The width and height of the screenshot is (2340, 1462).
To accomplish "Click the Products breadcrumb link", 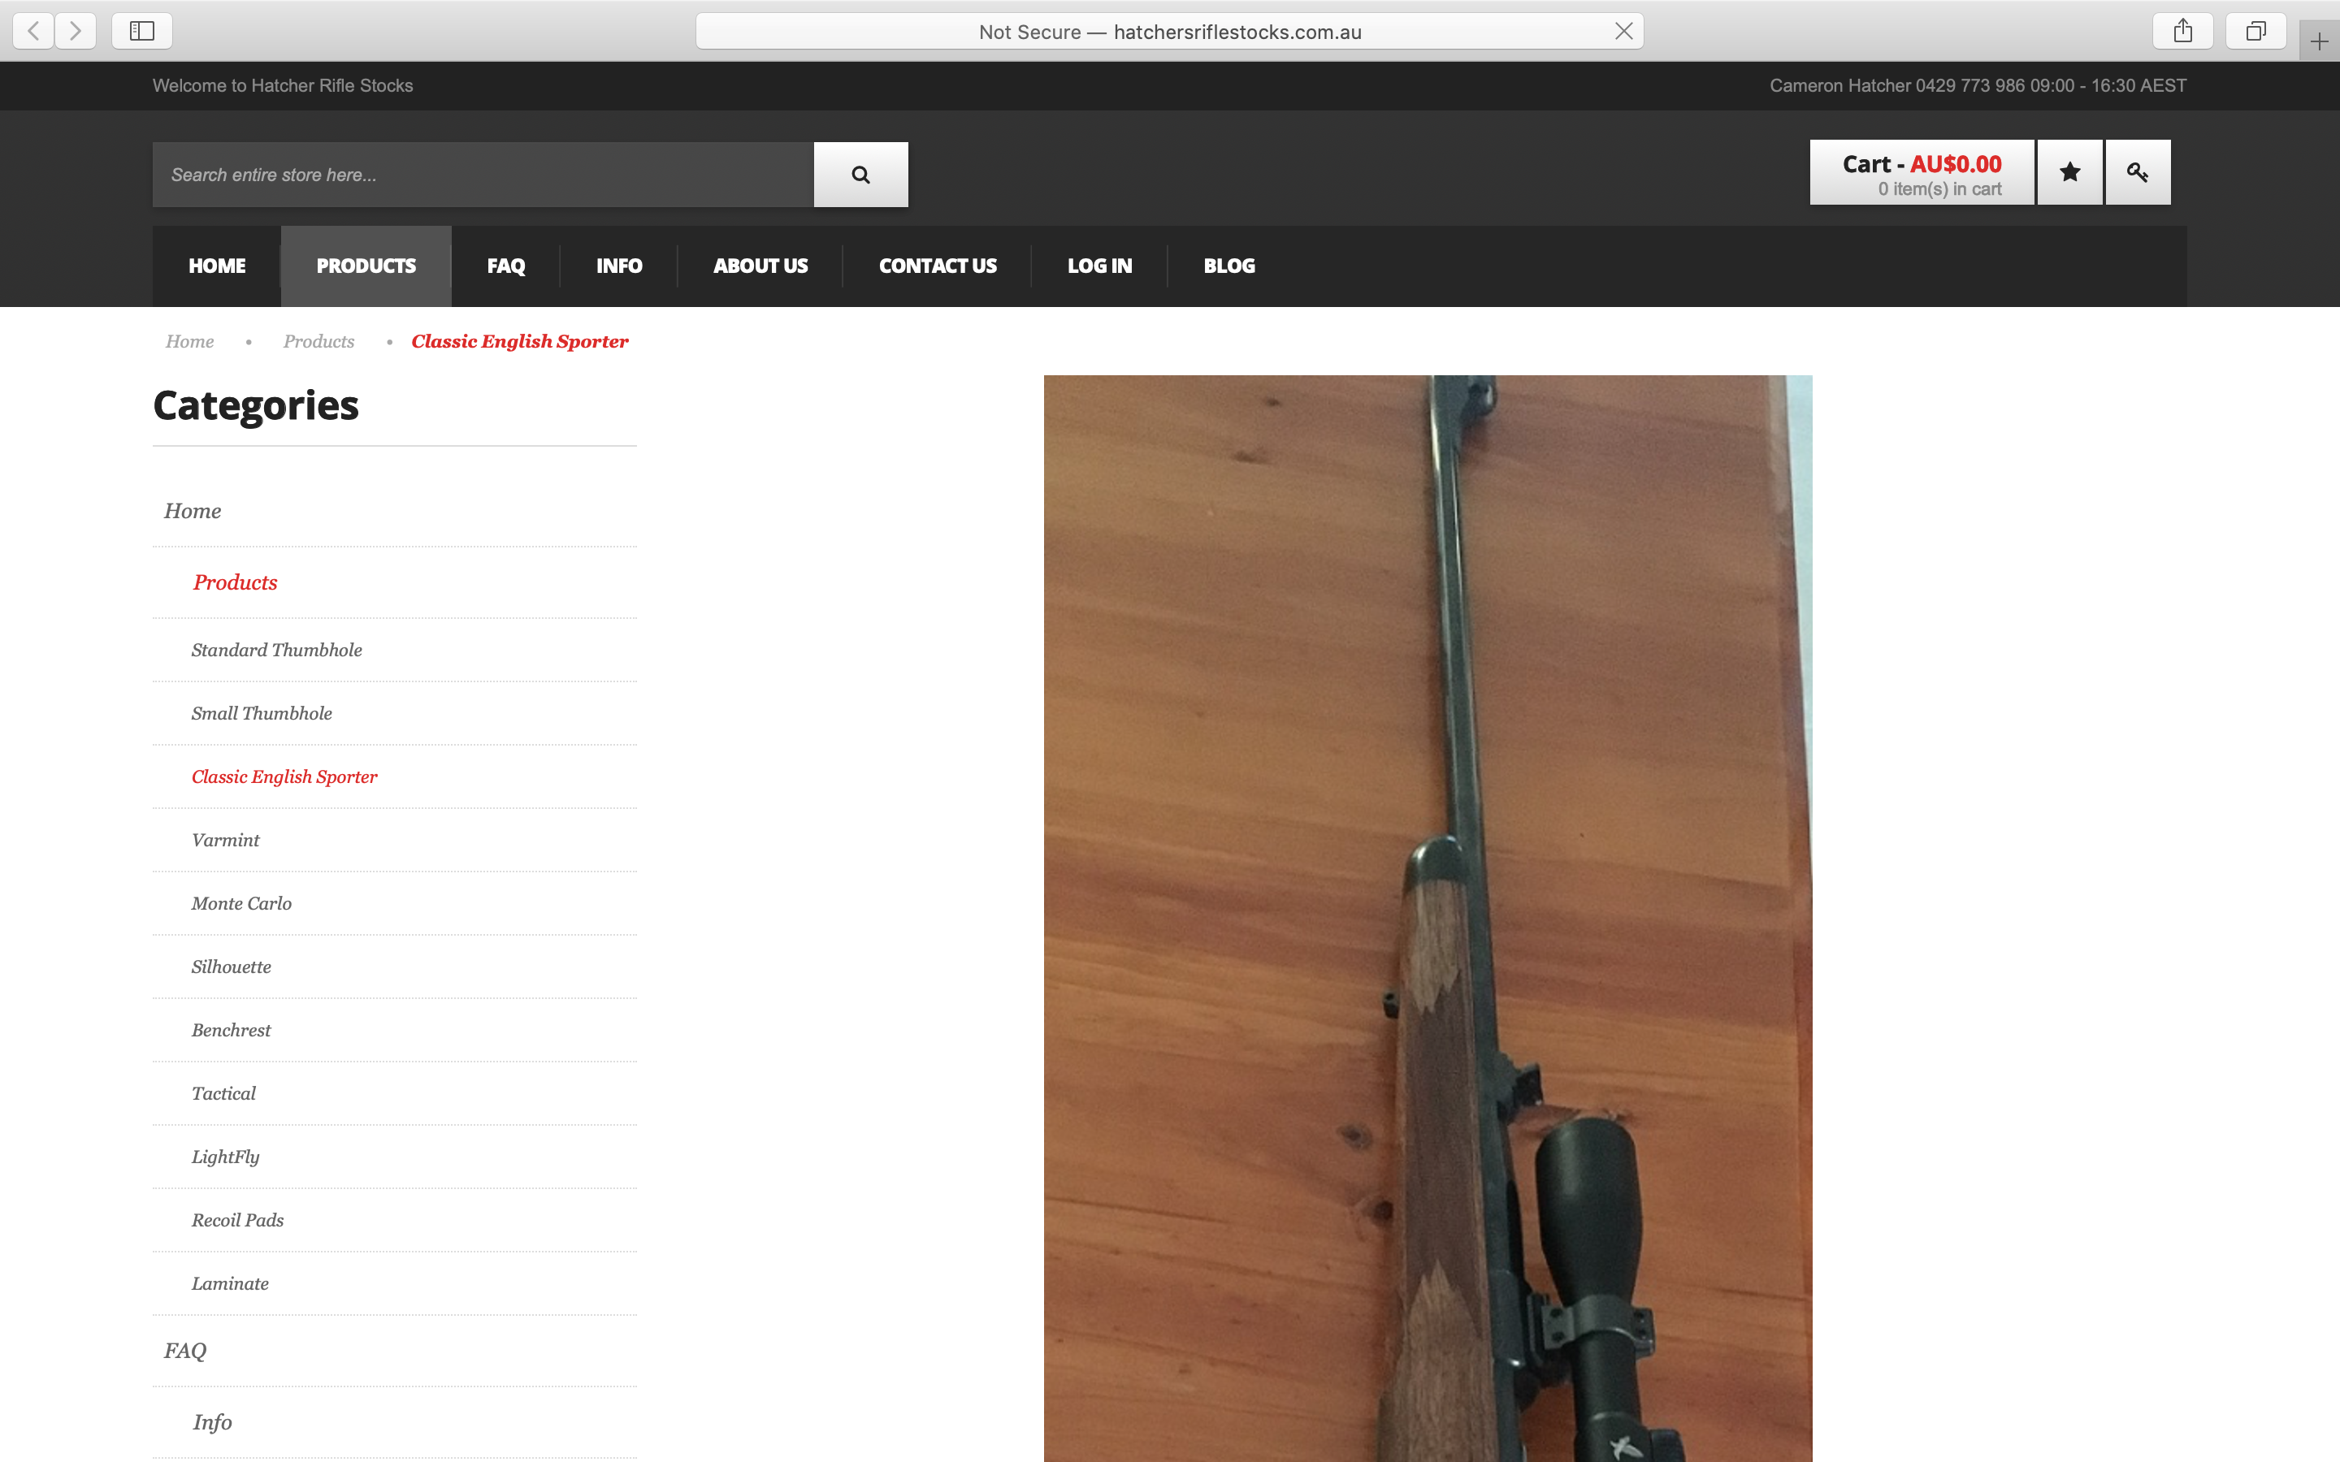I will tap(318, 341).
